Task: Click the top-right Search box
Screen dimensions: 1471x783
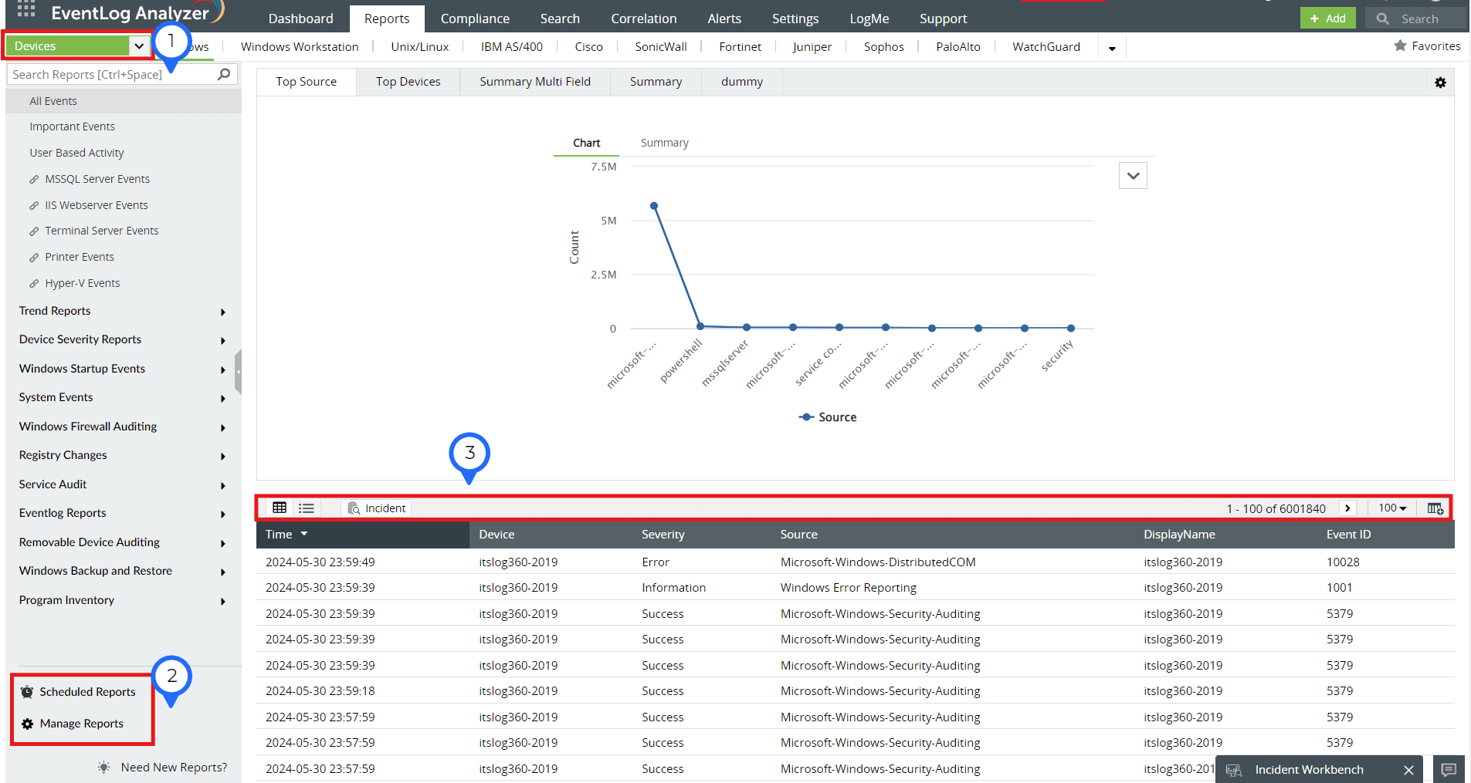Action: [x=1415, y=19]
